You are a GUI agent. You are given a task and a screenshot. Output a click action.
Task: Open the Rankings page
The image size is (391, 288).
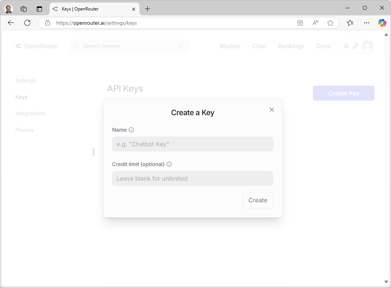point(291,46)
